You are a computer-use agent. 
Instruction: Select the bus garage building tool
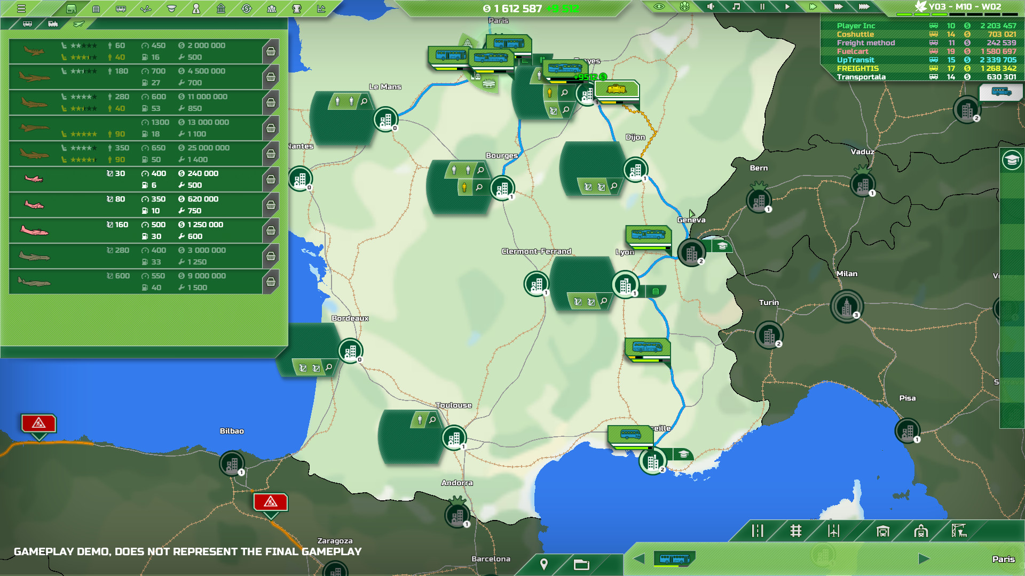coord(884,532)
